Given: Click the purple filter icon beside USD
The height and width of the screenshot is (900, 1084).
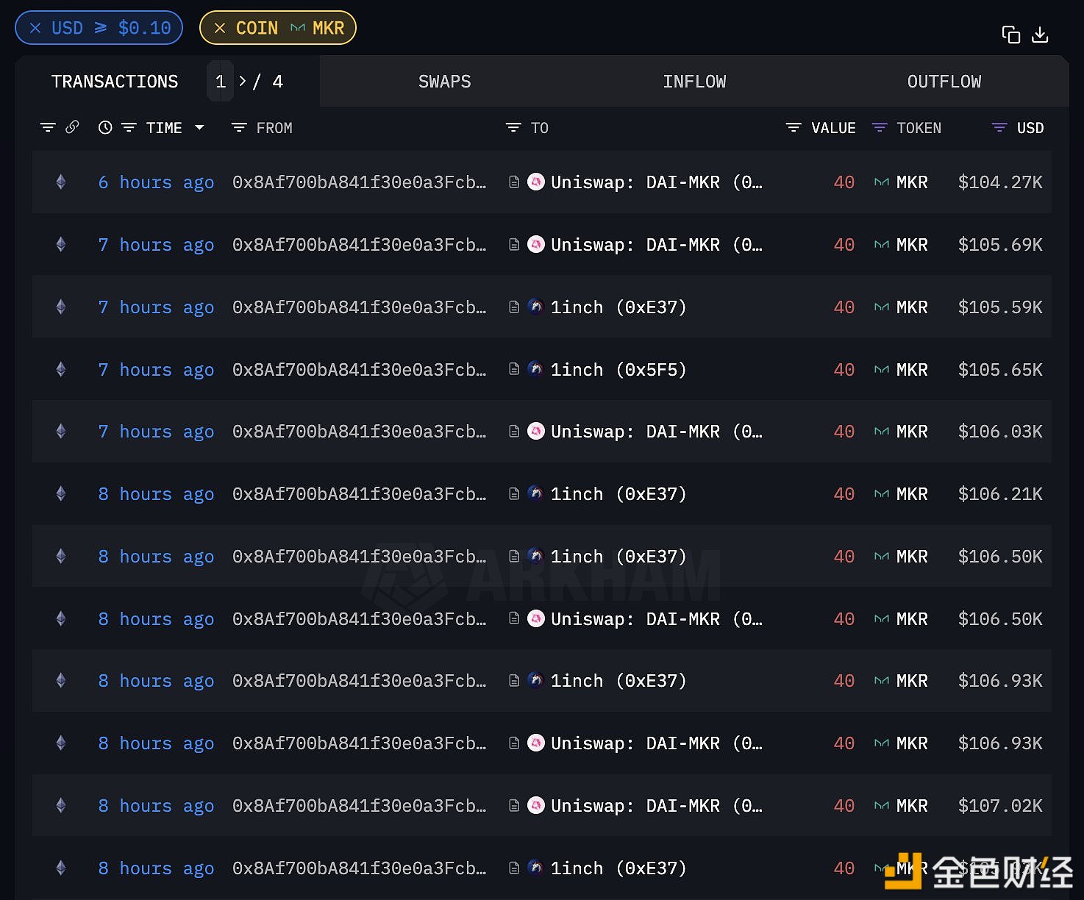Looking at the screenshot, I should click(x=999, y=128).
